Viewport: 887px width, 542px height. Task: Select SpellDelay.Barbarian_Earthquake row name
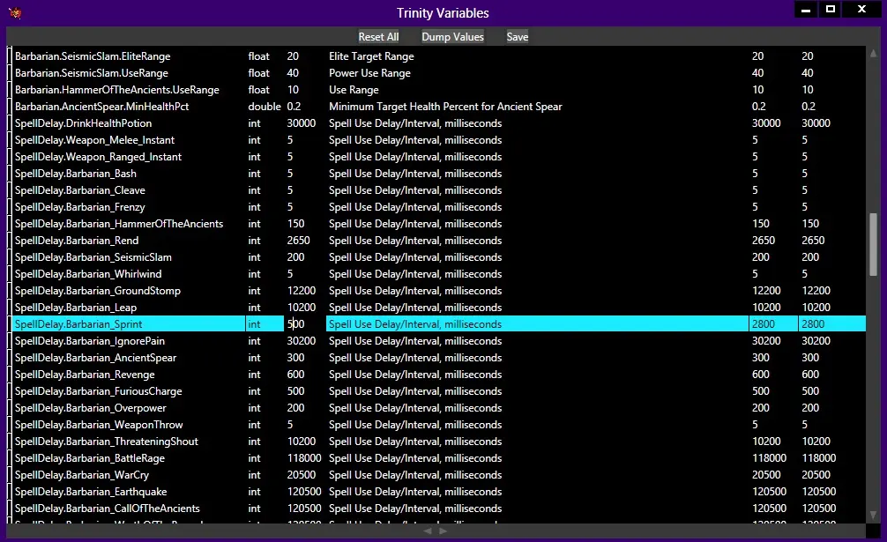click(x=91, y=492)
